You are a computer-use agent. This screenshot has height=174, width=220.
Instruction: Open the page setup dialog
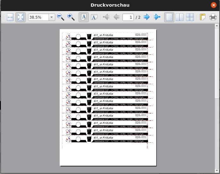tap(202, 17)
